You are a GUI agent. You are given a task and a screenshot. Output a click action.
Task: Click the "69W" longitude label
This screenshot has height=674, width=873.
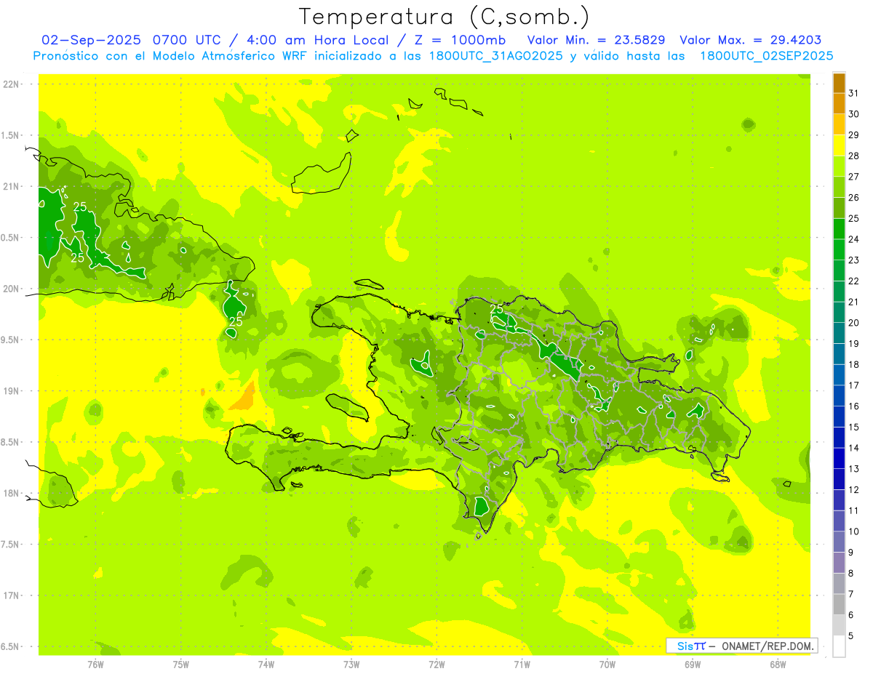[693, 664]
